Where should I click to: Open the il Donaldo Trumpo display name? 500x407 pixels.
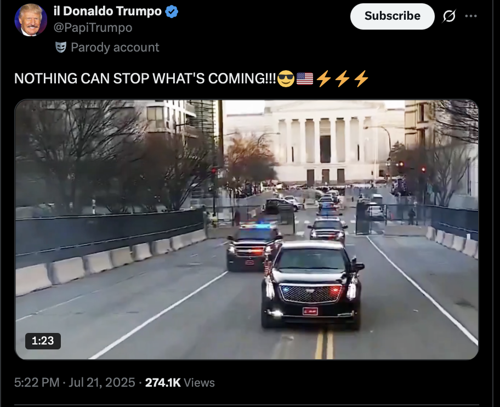coord(107,11)
